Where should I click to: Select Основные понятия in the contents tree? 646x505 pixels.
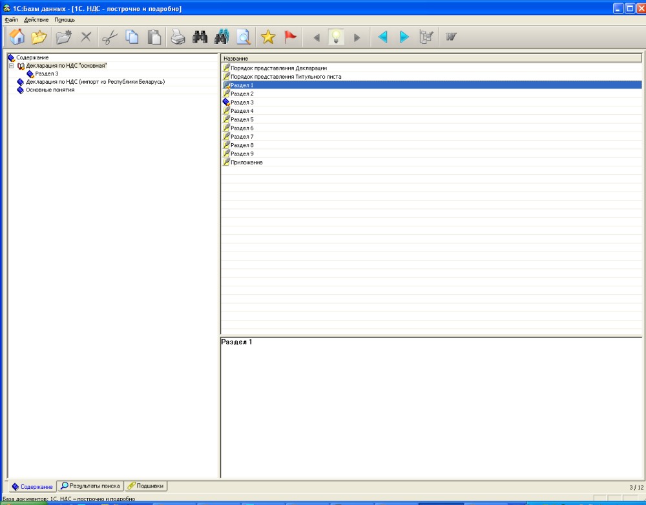coord(50,90)
